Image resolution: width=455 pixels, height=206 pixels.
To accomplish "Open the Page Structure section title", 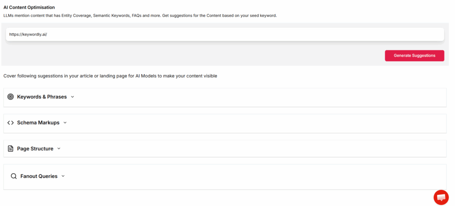I will point(35,149).
